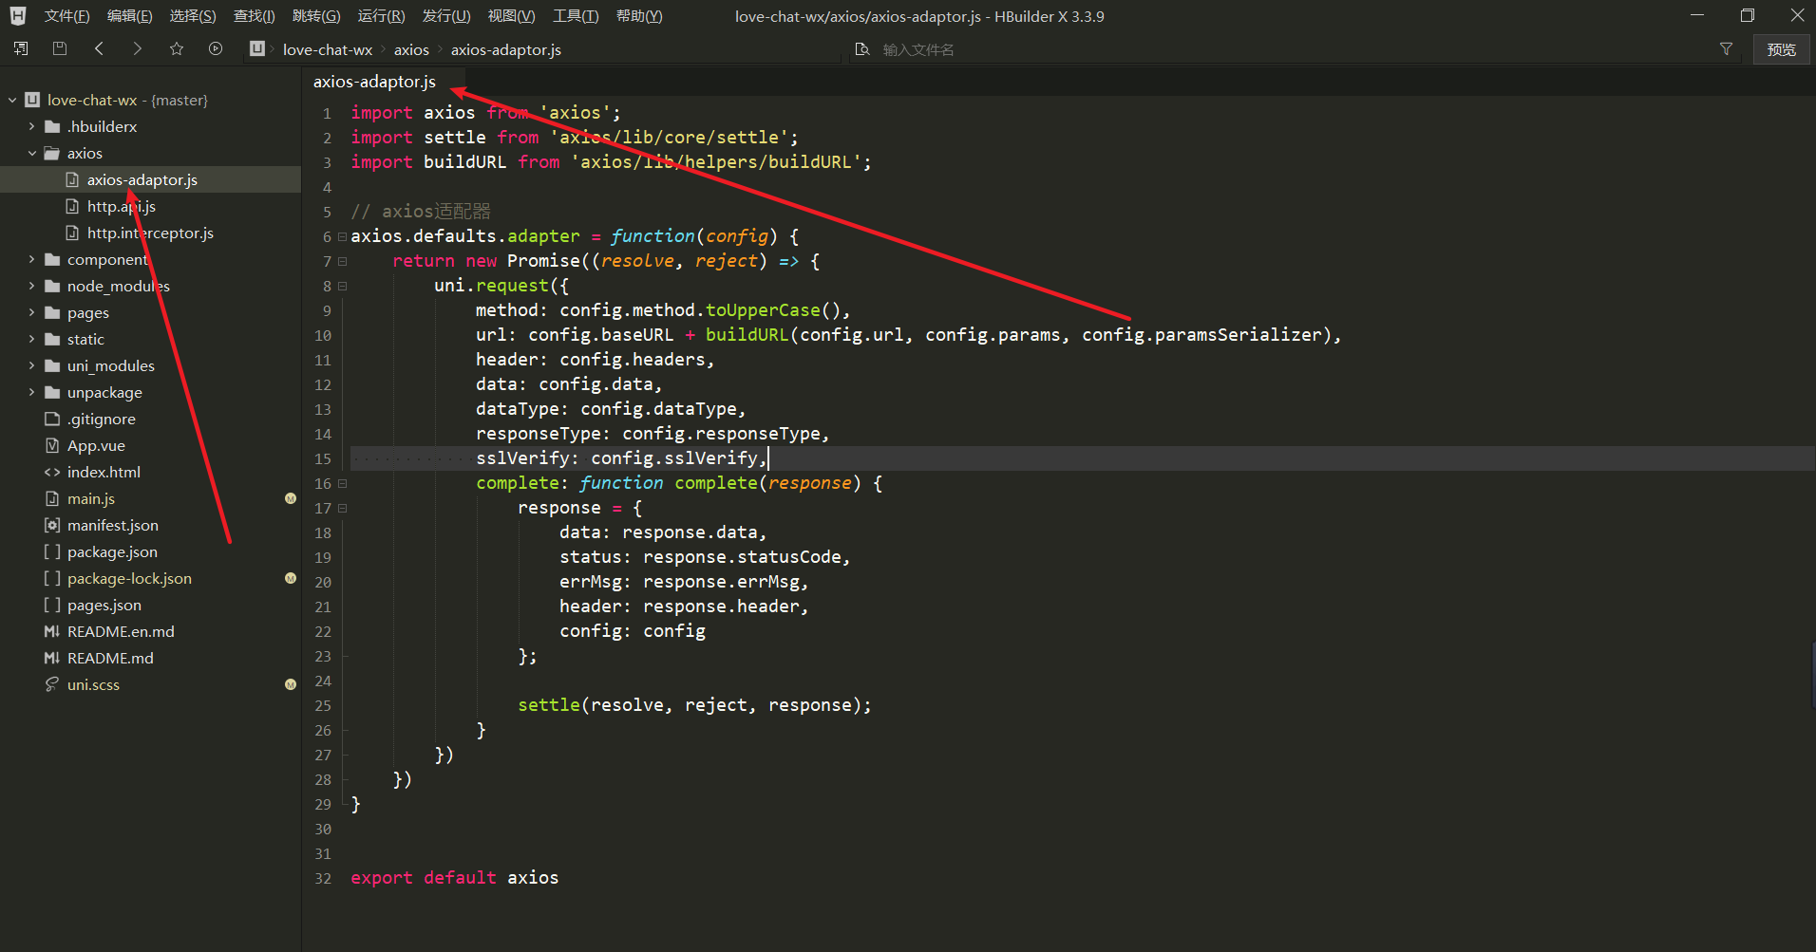Viewport: 1816px width, 952px height.
Task: Open the 视图(V) menu
Action: pyautogui.click(x=511, y=16)
